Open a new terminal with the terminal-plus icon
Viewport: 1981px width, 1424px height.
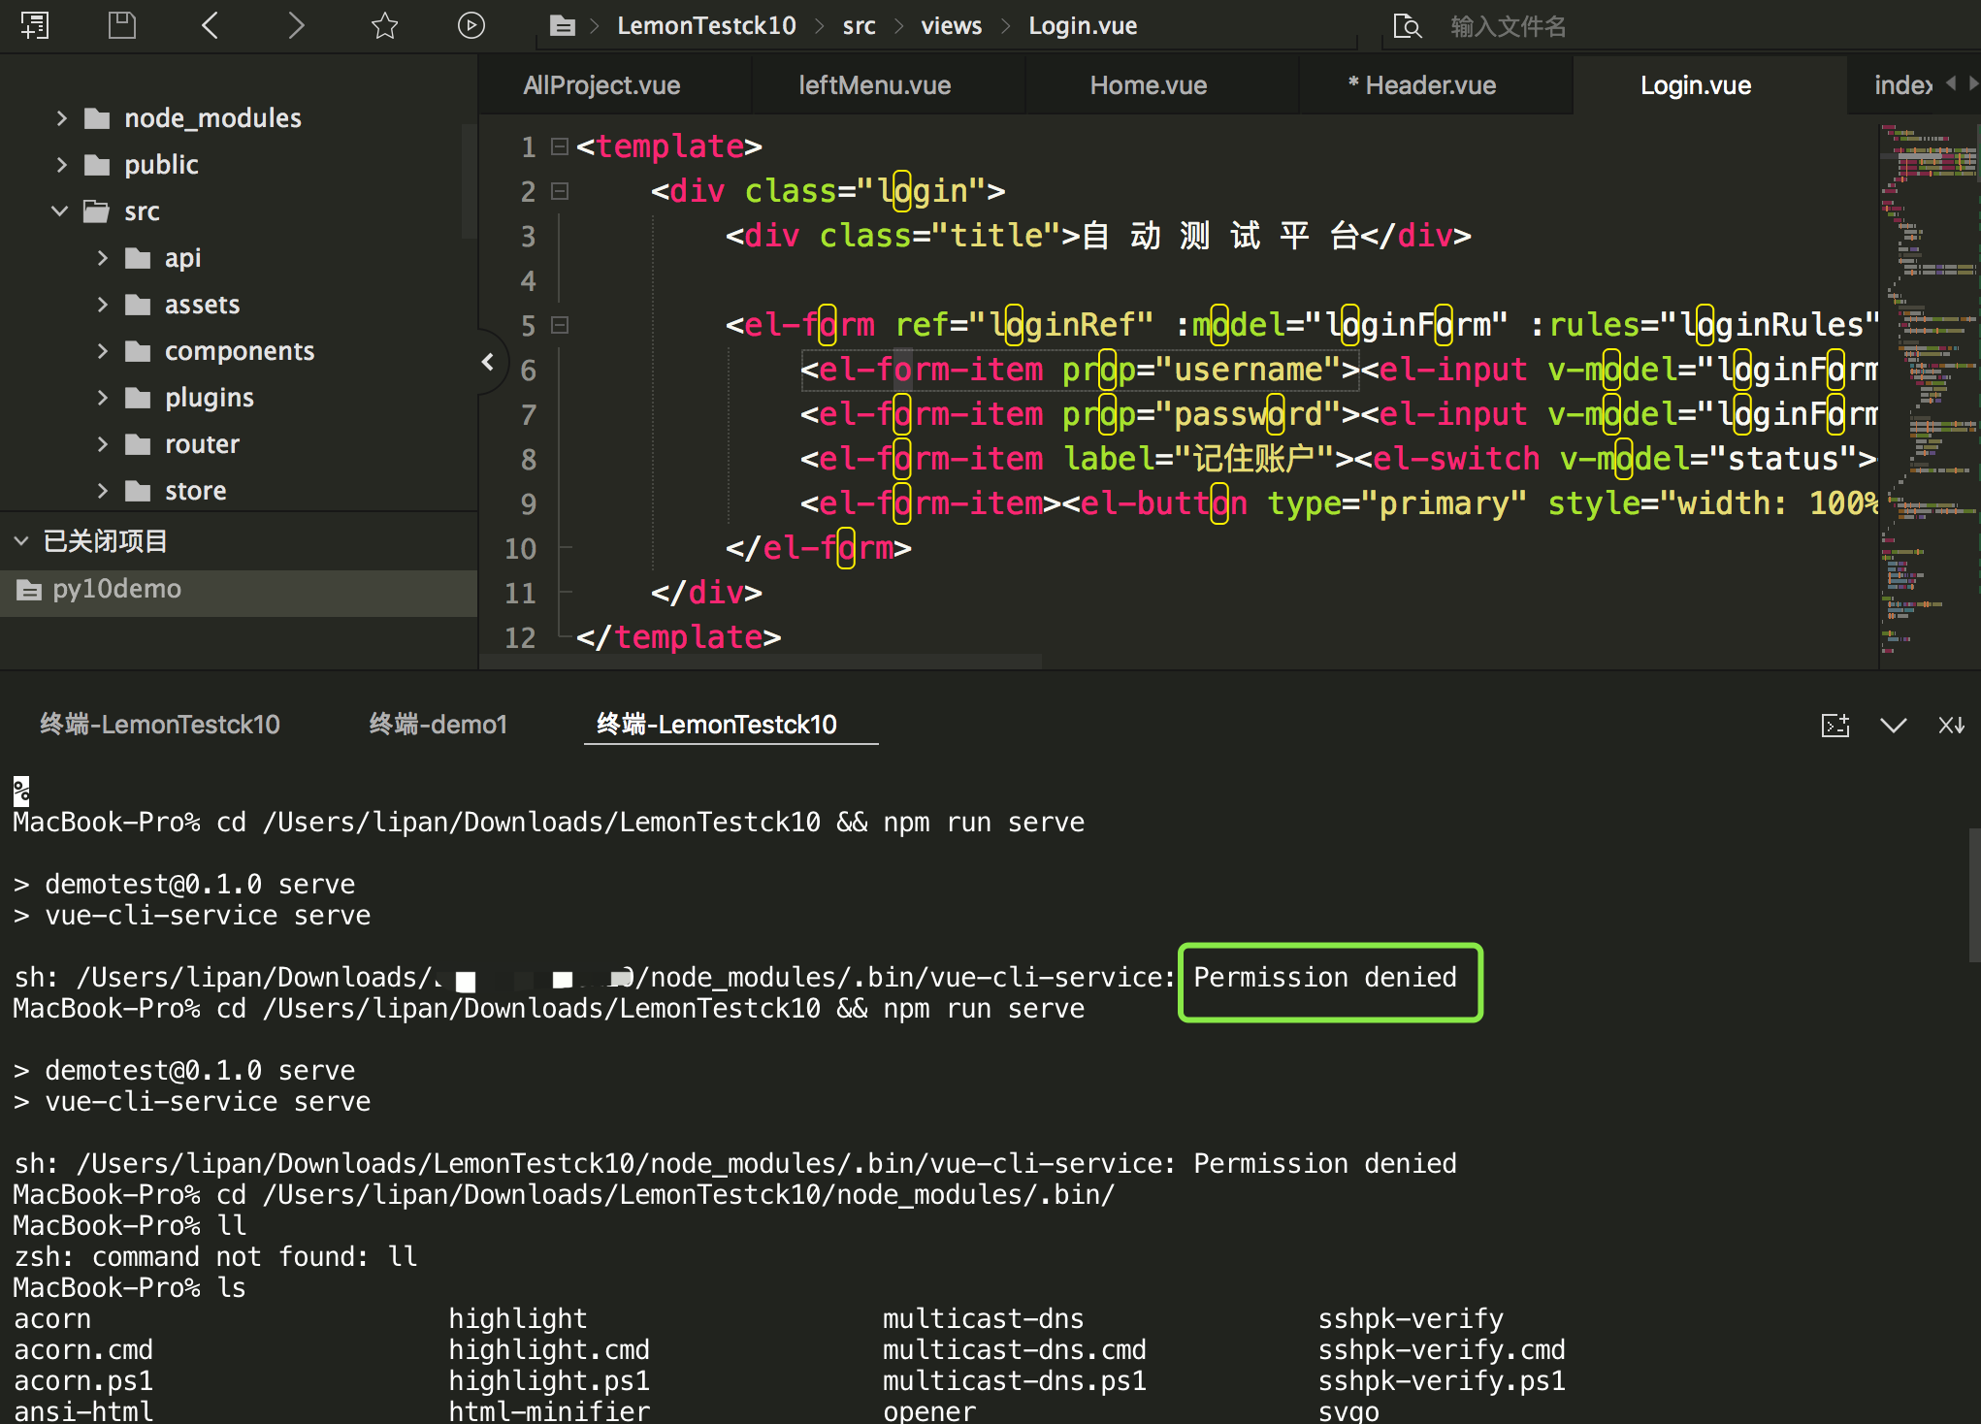pos(1835,726)
